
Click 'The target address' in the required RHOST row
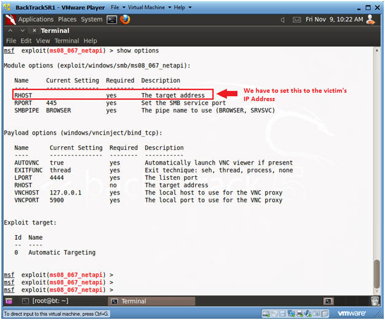coord(173,95)
